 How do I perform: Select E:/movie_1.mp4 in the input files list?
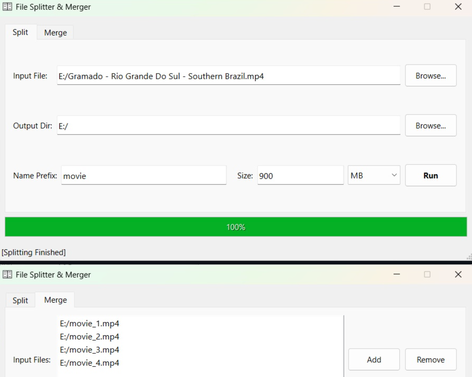[90, 324]
